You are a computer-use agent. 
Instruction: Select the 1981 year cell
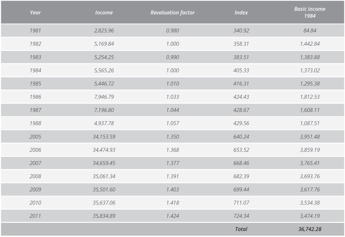[x=35, y=31]
